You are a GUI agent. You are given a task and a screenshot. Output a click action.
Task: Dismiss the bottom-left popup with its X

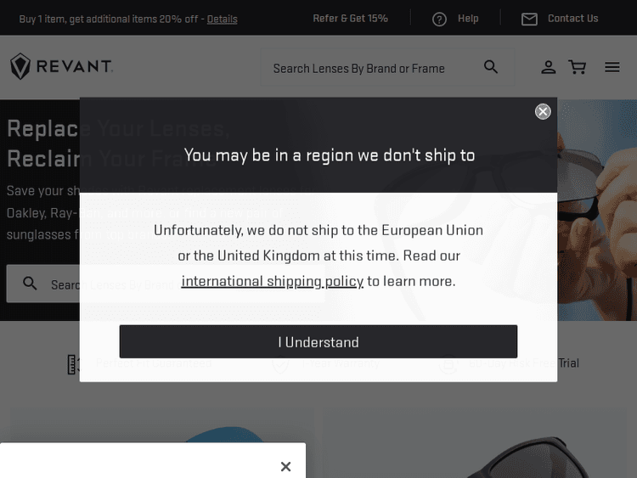[285, 466]
